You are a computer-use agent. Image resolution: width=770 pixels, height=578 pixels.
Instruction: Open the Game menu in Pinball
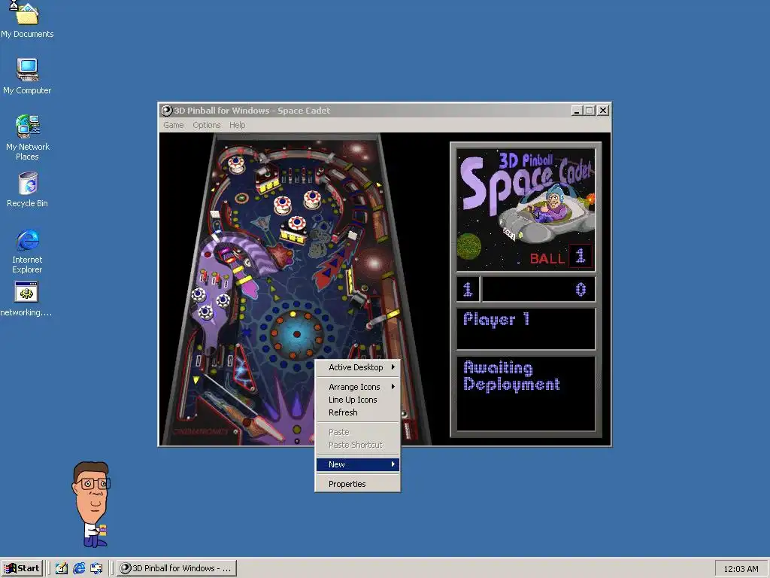point(174,126)
